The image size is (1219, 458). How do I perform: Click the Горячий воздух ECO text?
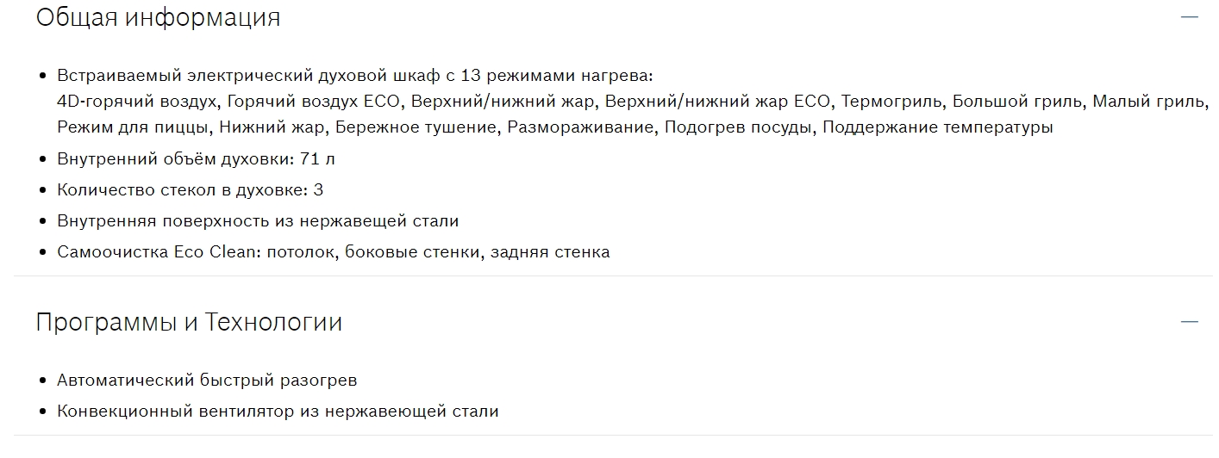click(x=314, y=101)
